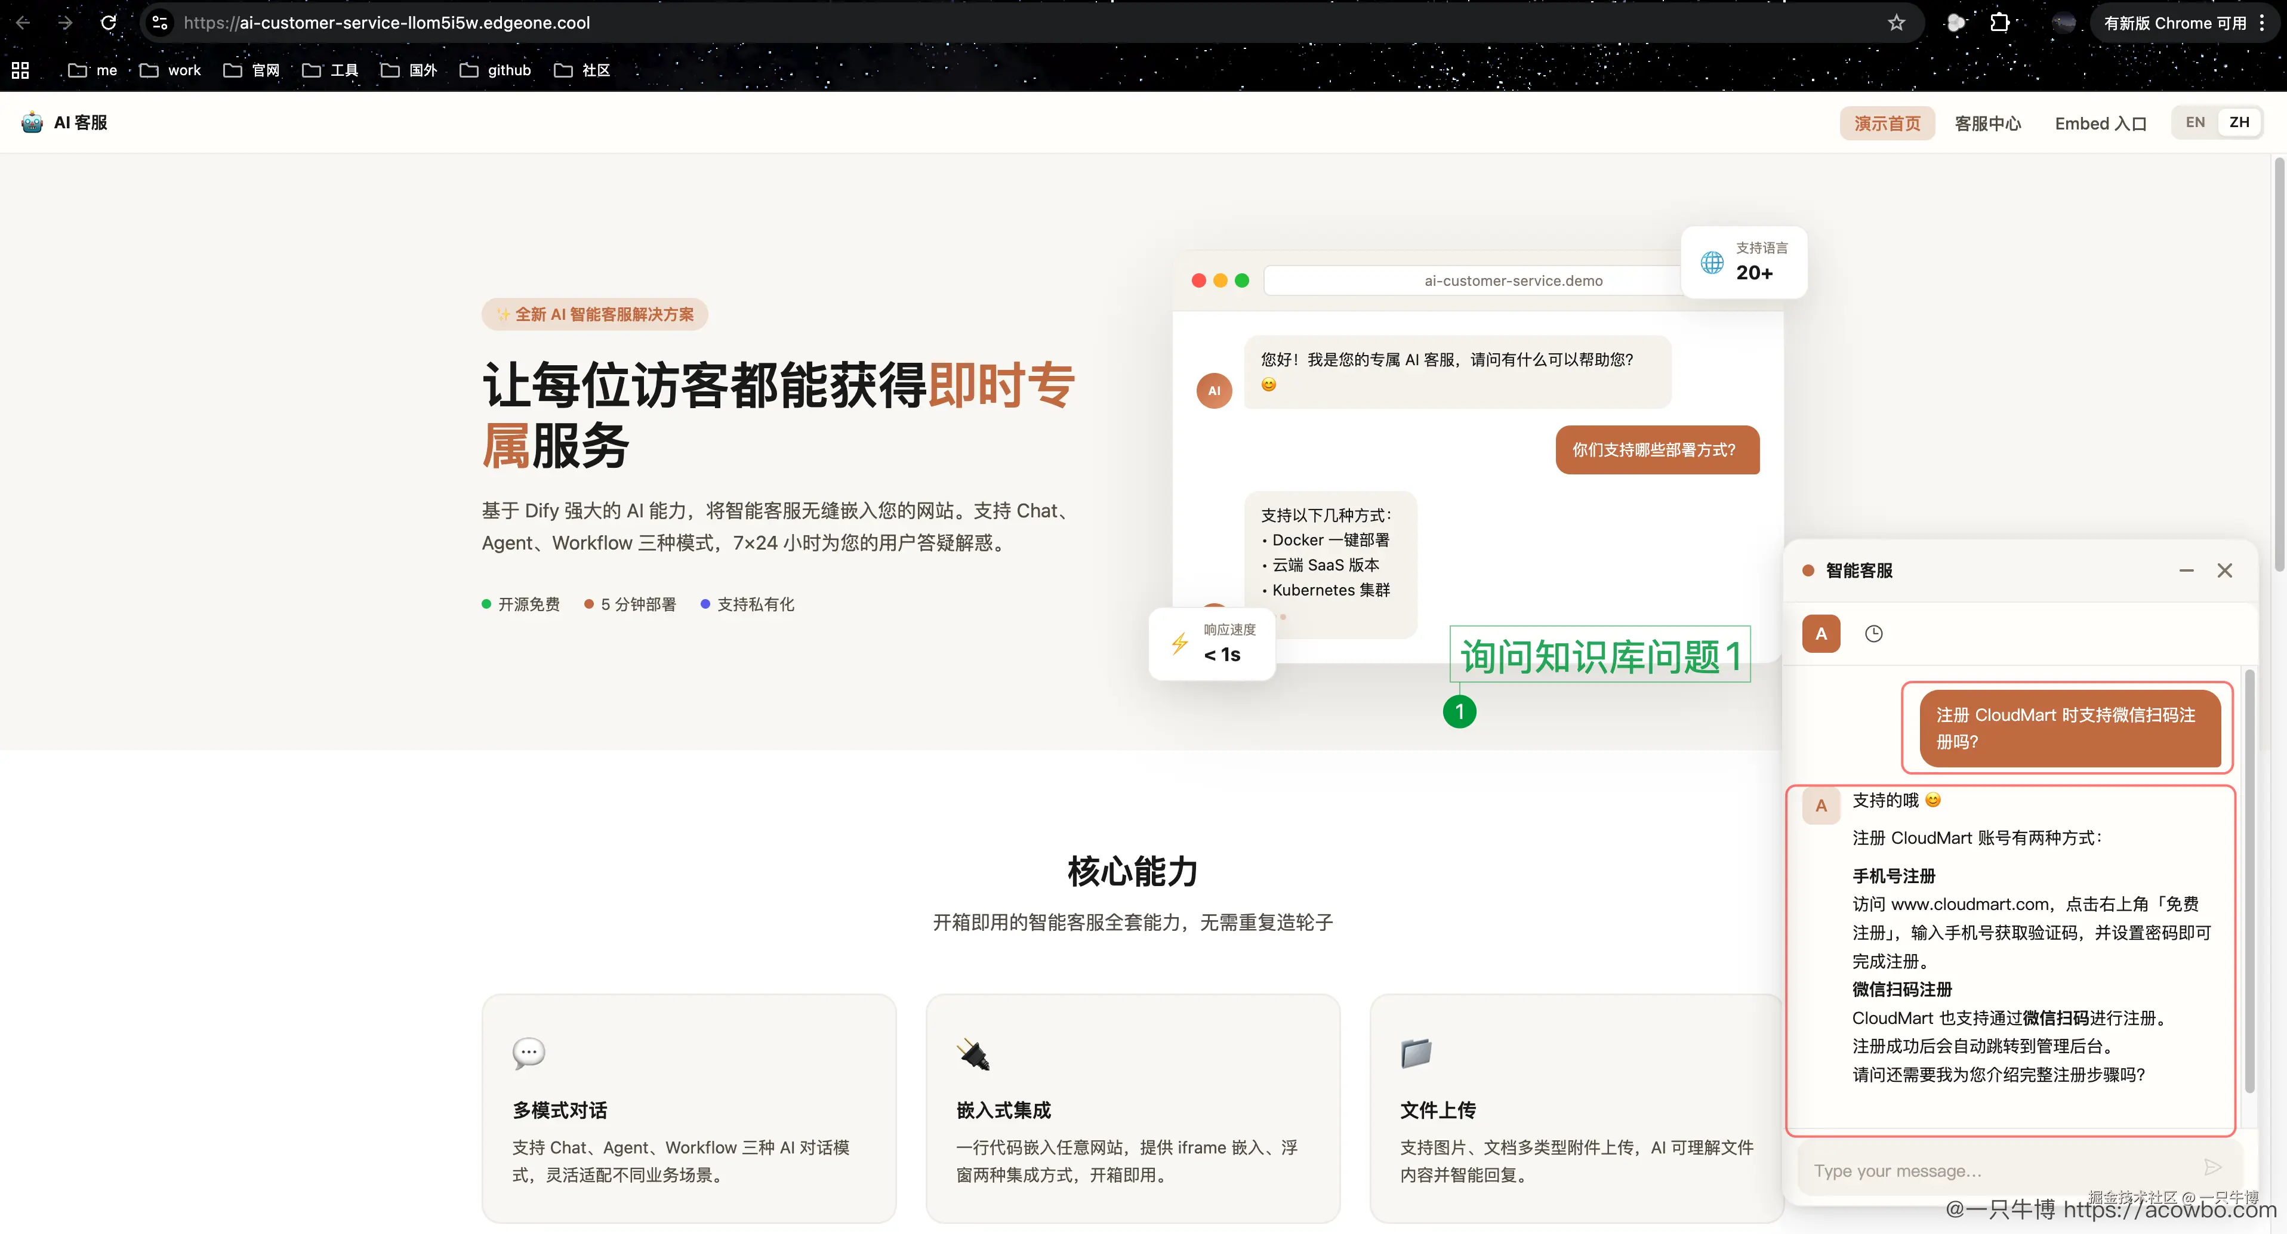Image resolution: width=2287 pixels, height=1234 pixels.
Task: Open the 工具 bookmarks folder
Action: (329, 70)
